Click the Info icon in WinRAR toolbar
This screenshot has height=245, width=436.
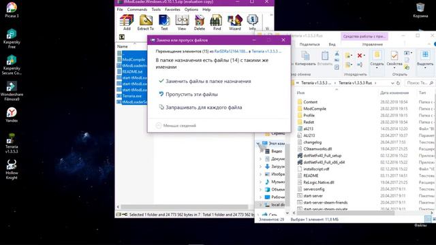(252, 22)
